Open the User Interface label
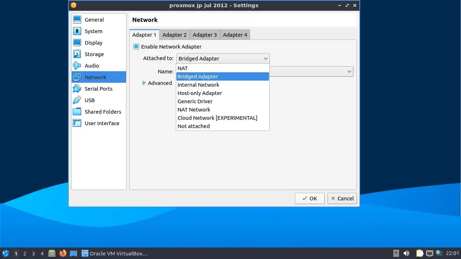The width and height of the screenshot is (461, 259). coord(102,123)
